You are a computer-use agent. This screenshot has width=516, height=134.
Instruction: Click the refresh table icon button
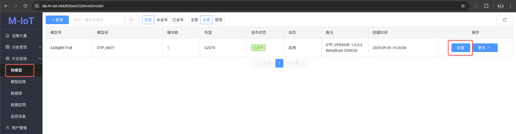(x=504, y=20)
